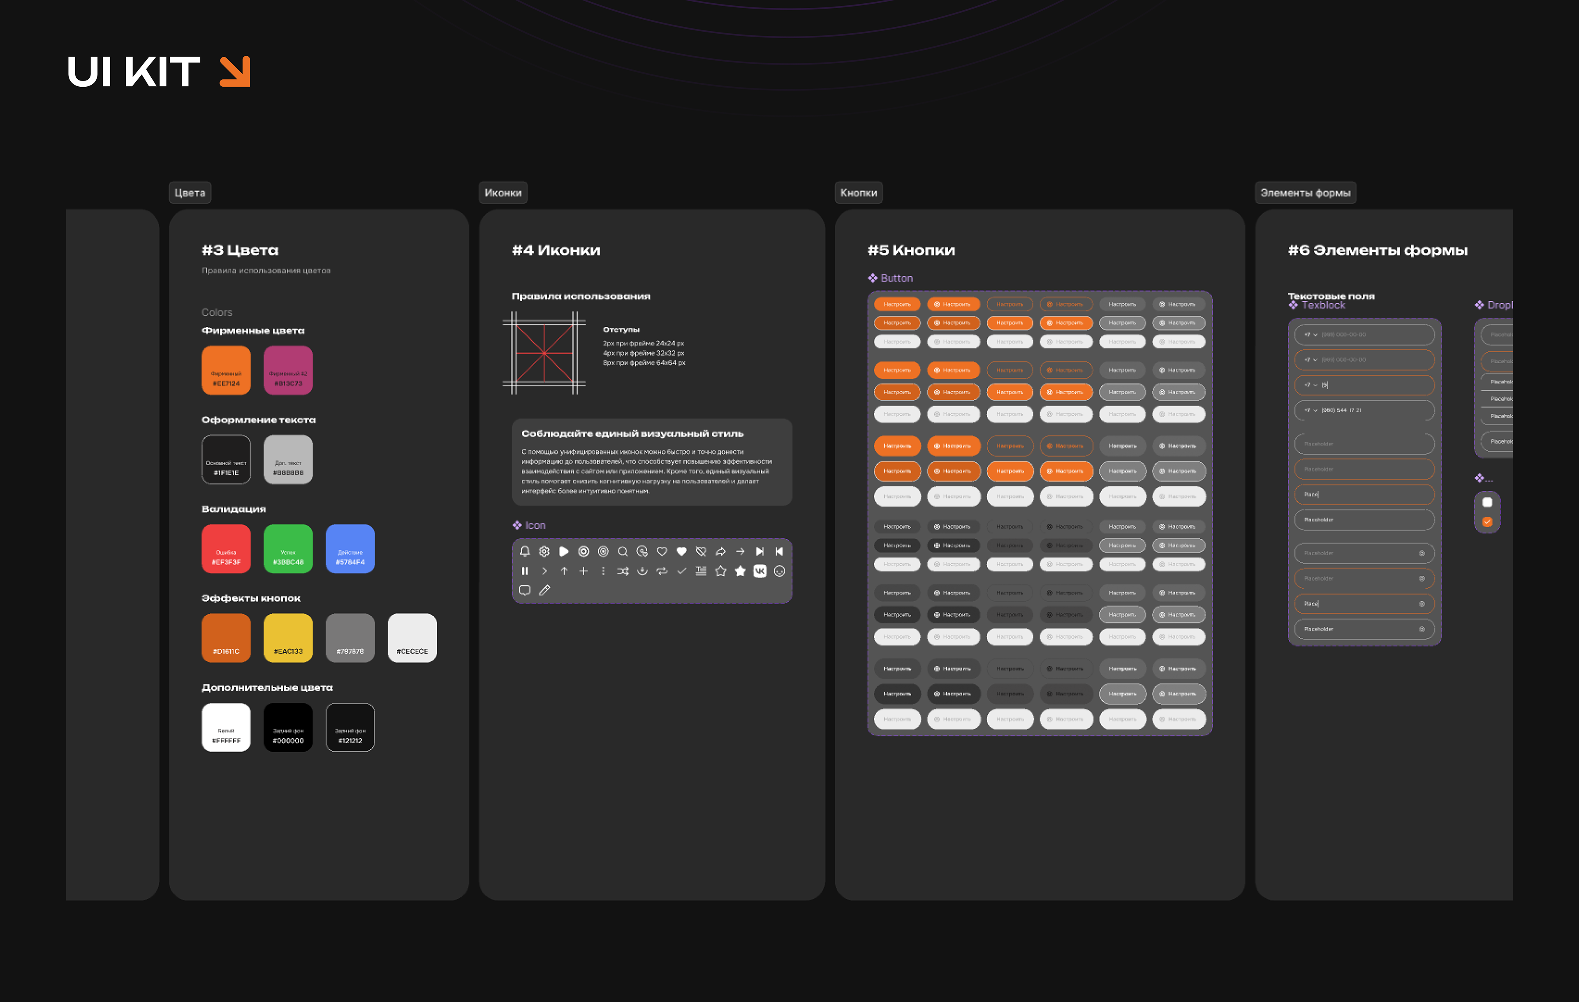Click the pause icon

pyautogui.click(x=525, y=571)
